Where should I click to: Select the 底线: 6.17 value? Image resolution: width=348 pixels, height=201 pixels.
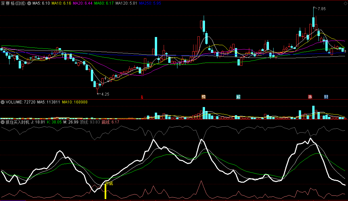pos(110,122)
